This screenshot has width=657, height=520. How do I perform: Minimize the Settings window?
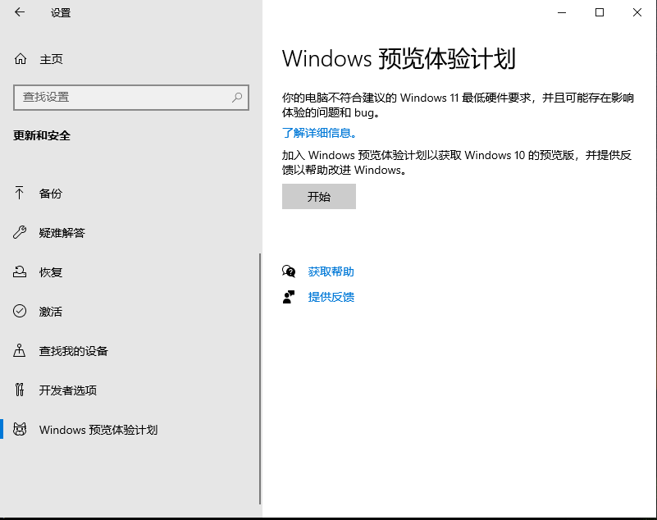[562, 12]
